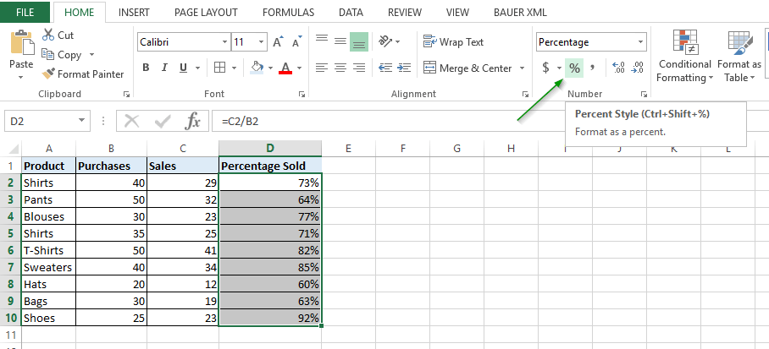Open the font name dropdown showing Calibri
The height and width of the screenshot is (349, 769).
pos(224,42)
